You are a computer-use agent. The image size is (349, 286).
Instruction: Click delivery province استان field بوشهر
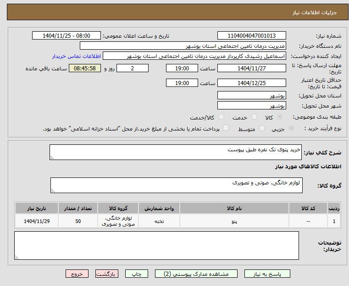point(252,96)
